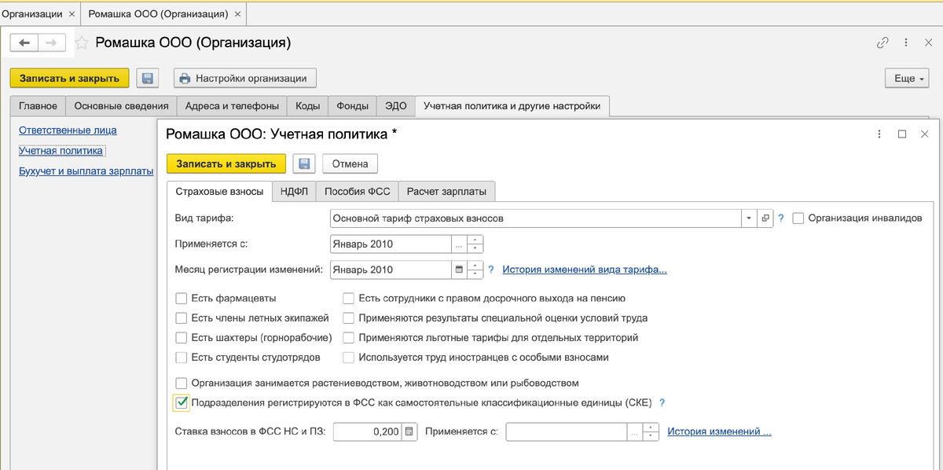Check Есть члены летных экипажей
Image resolution: width=943 pixels, height=470 pixels.
click(182, 318)
